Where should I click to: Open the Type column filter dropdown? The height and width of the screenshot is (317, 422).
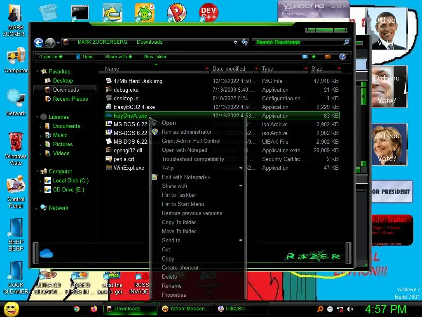(x=306, y=69)
